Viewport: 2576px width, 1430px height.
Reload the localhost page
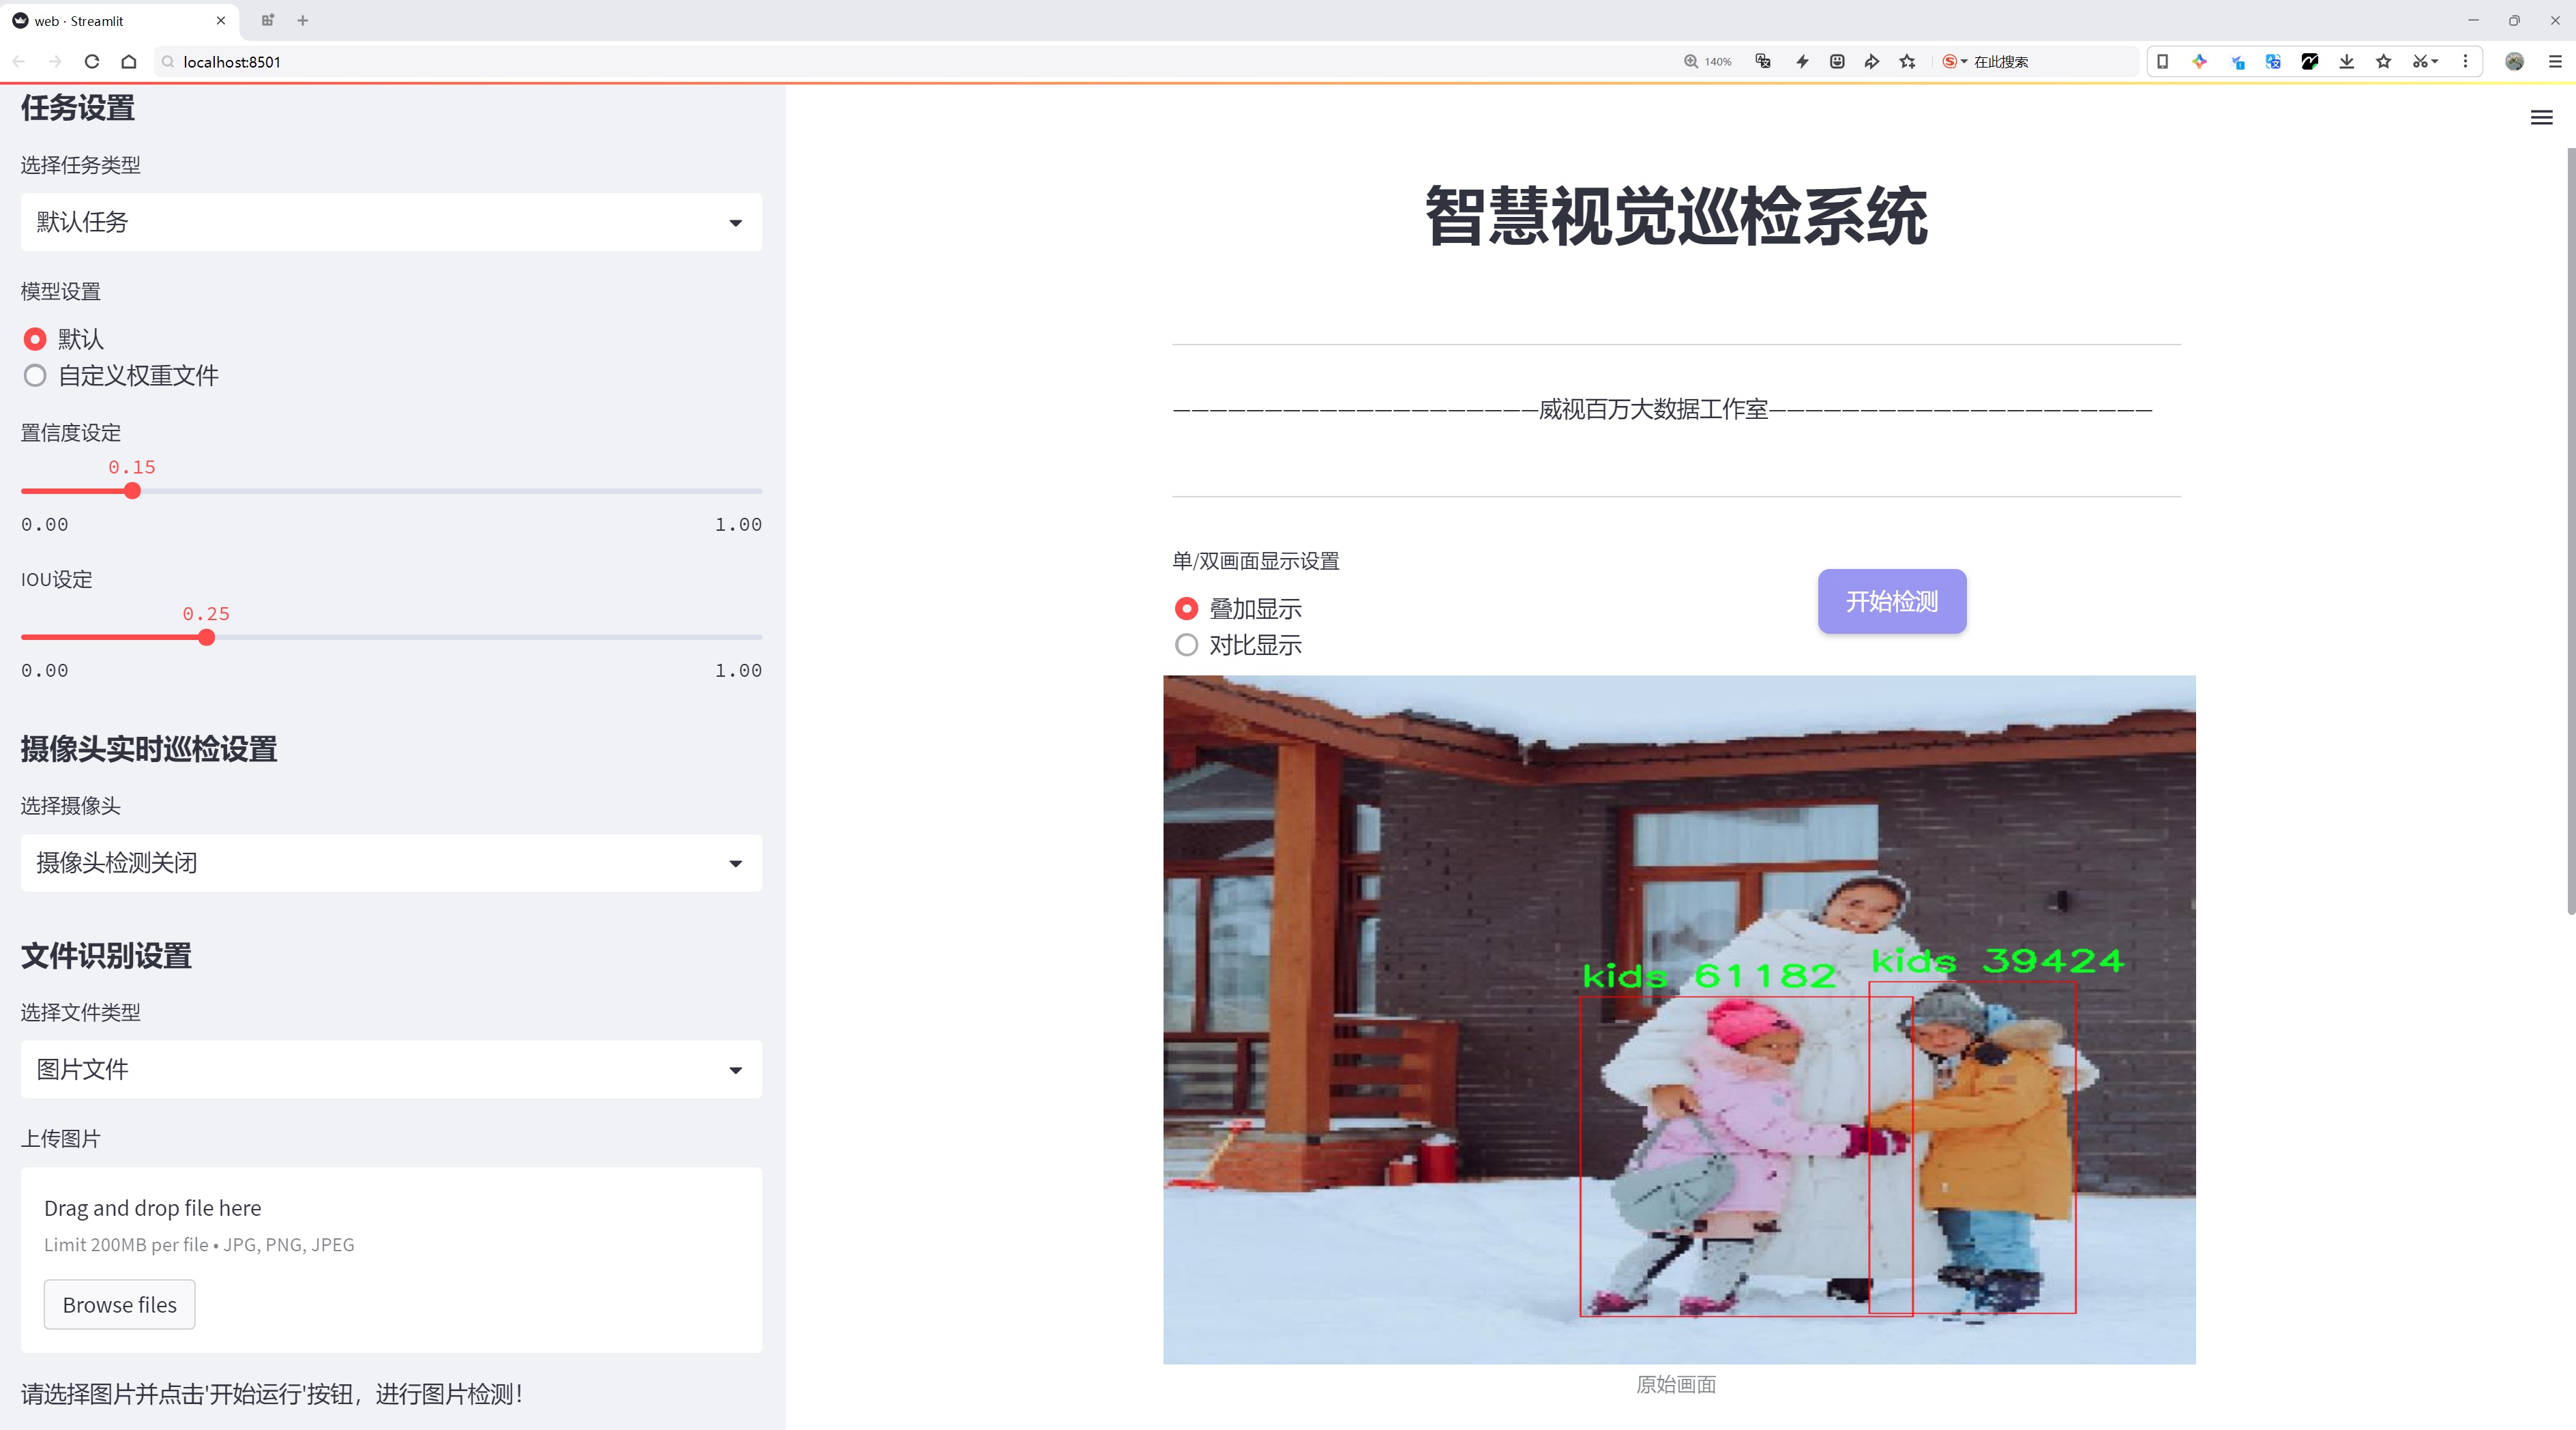click(92, 62)
